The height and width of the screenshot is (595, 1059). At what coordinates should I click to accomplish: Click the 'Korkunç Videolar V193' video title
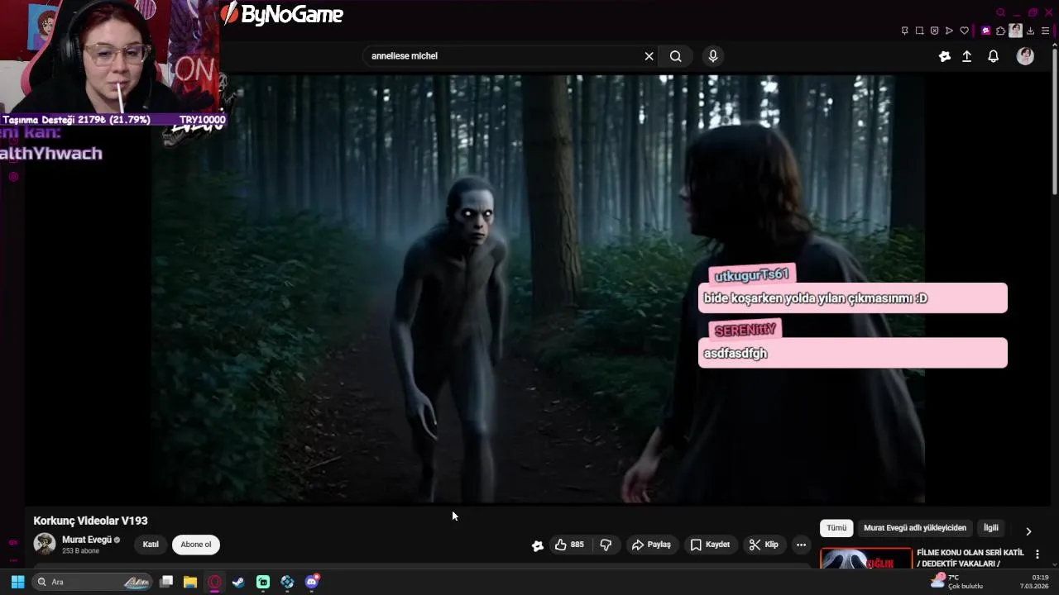pos(90,521)
